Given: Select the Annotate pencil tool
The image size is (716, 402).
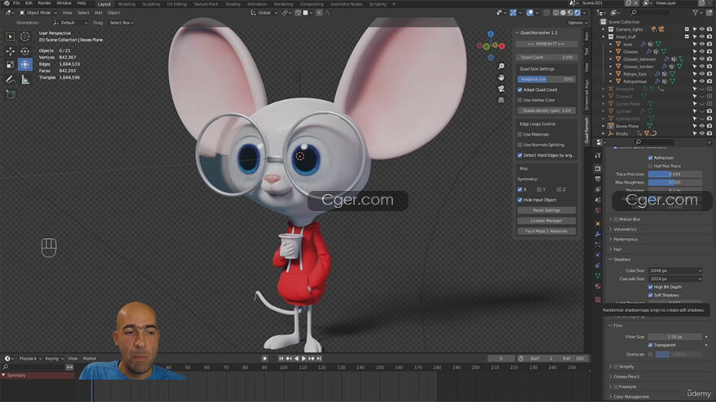Looking at the screenshot, I should (x=10, y=80).
